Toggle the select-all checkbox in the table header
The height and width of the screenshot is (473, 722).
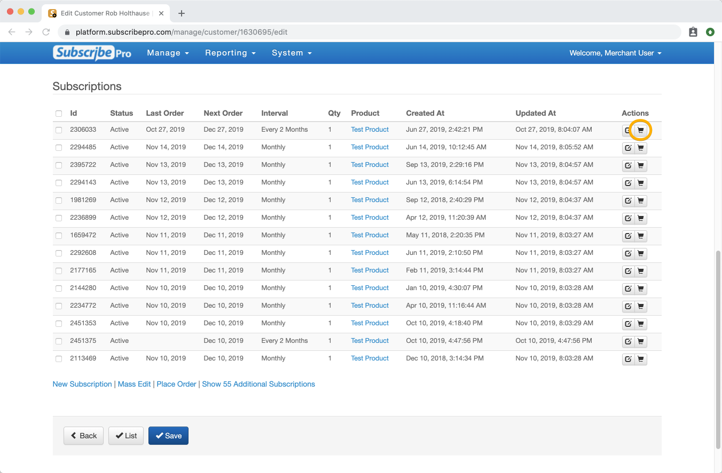point(59,114)
